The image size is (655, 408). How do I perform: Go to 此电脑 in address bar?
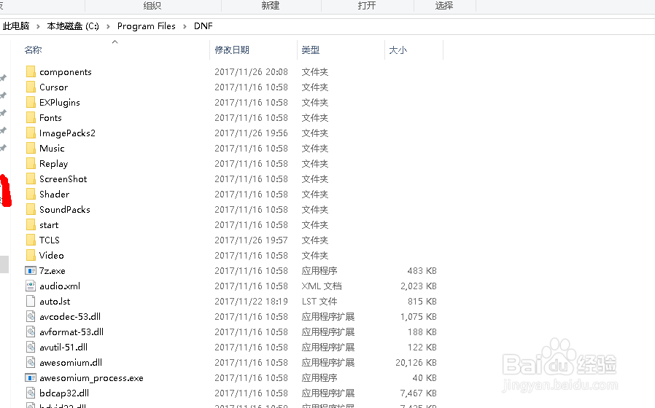coord(16,26)
